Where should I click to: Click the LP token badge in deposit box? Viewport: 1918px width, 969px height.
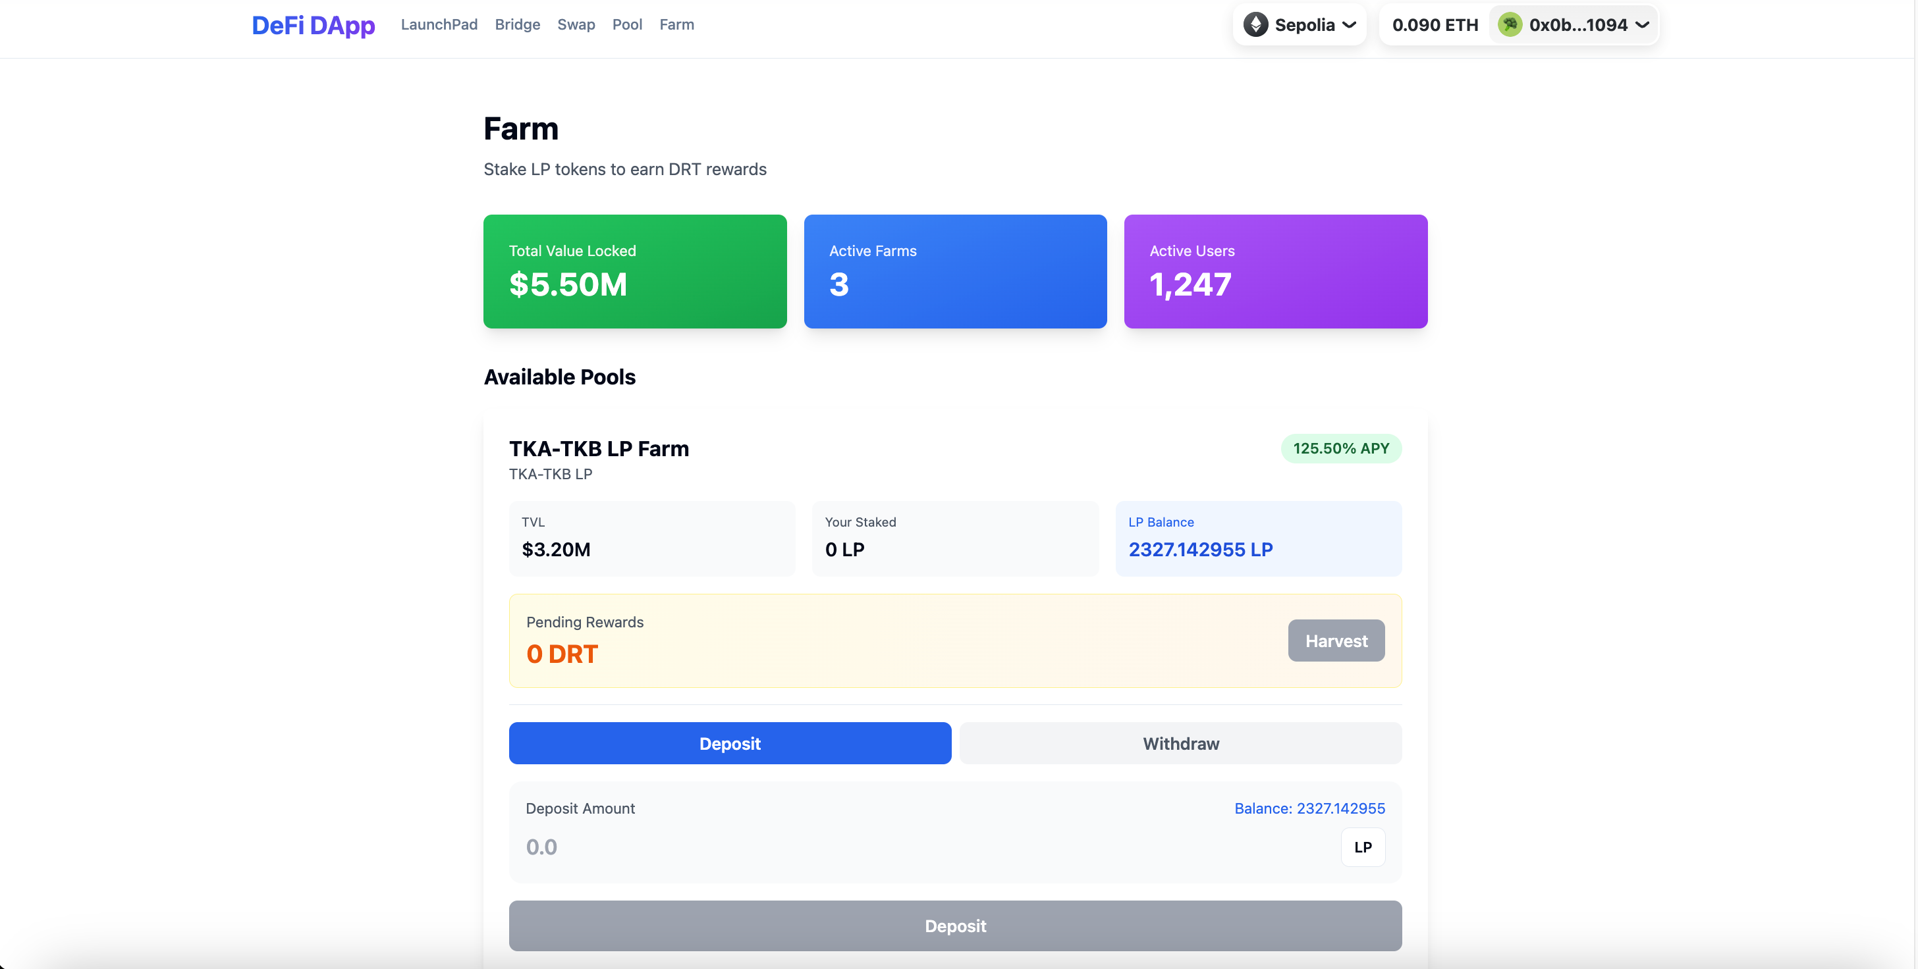1363,847
